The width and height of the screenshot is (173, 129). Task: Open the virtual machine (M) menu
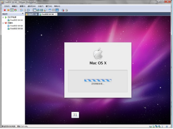[x=32, y=6]
